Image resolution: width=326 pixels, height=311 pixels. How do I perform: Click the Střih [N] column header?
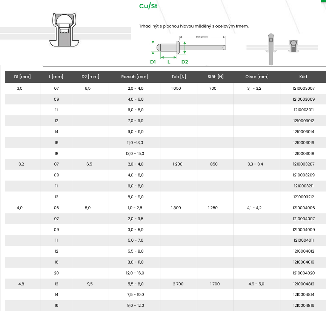tap(215, 77)
